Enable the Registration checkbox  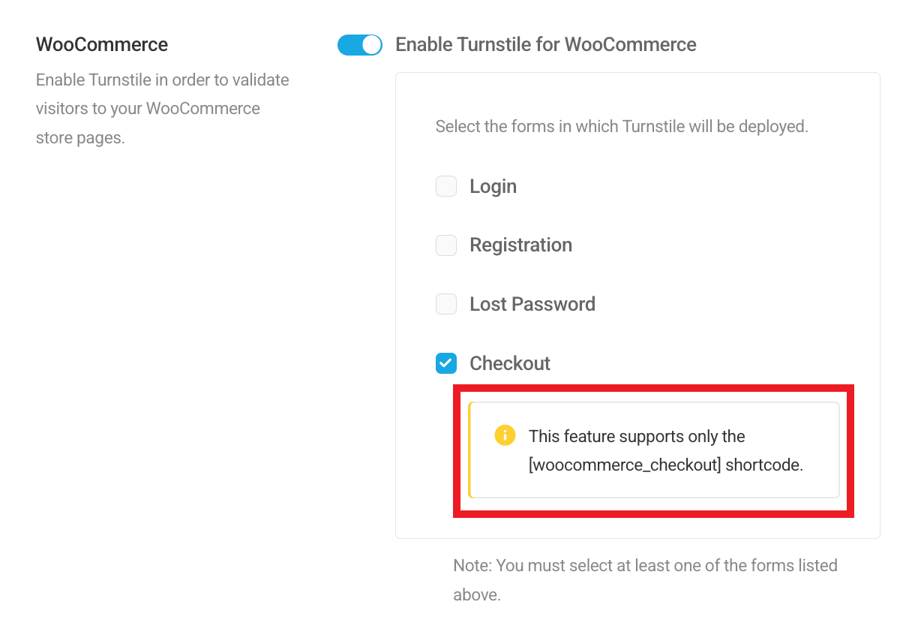point(445,245)
